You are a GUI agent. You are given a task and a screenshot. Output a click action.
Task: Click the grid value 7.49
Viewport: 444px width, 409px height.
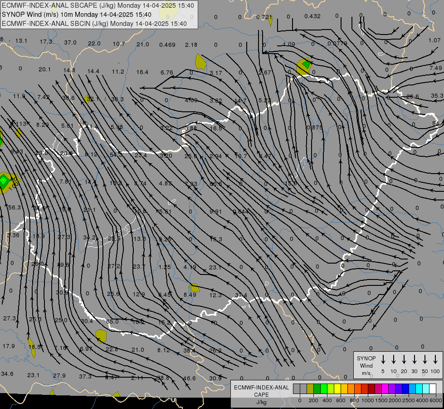(435, 68)
